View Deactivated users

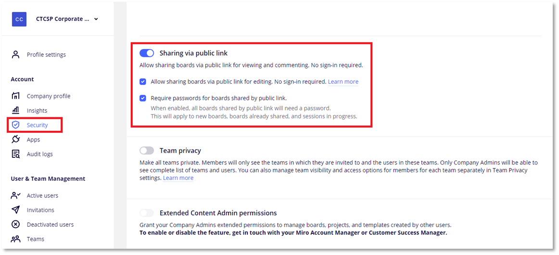[x=50, y=224]
